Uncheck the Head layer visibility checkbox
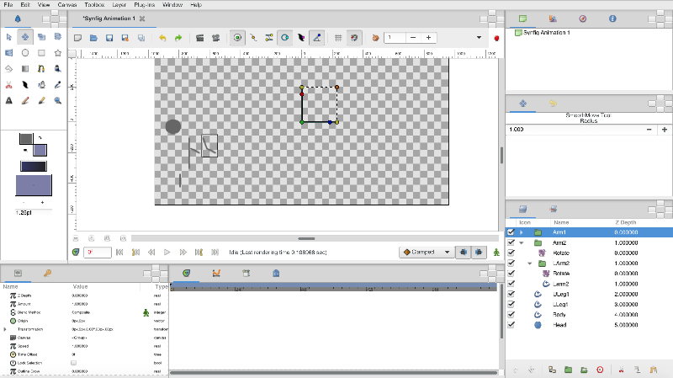673x378 pixels. 511,324
